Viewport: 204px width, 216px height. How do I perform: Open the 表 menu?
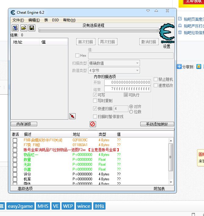[46, 20]
